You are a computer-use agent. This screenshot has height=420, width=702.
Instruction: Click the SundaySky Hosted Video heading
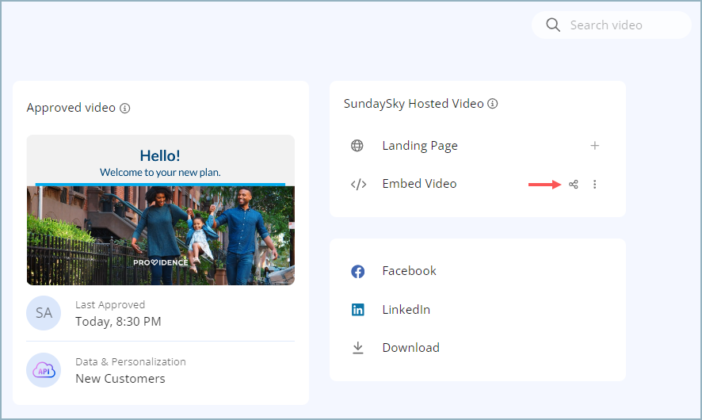[414, 104]
